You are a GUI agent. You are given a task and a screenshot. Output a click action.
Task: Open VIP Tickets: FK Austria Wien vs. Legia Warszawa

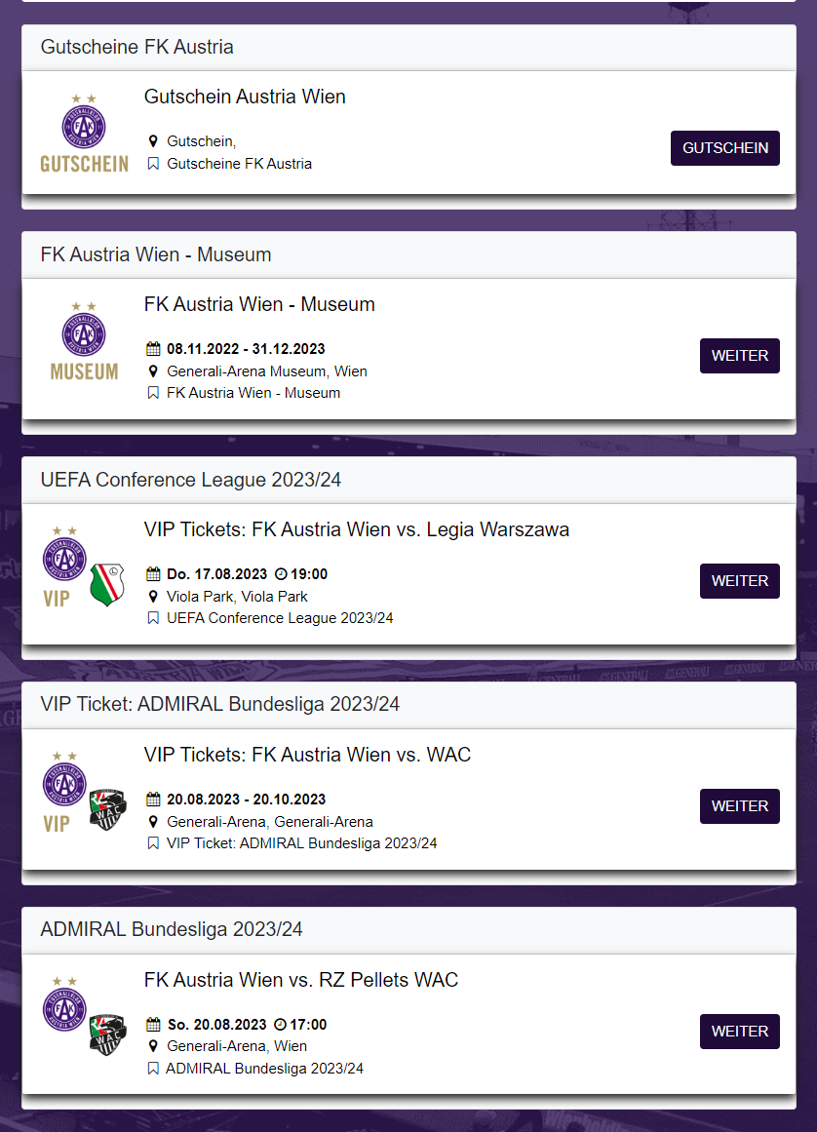coord(357,529)
